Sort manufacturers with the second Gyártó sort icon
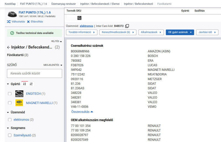Screen dimensions: 221x142 pyautogui.click(x=31, y=84)
